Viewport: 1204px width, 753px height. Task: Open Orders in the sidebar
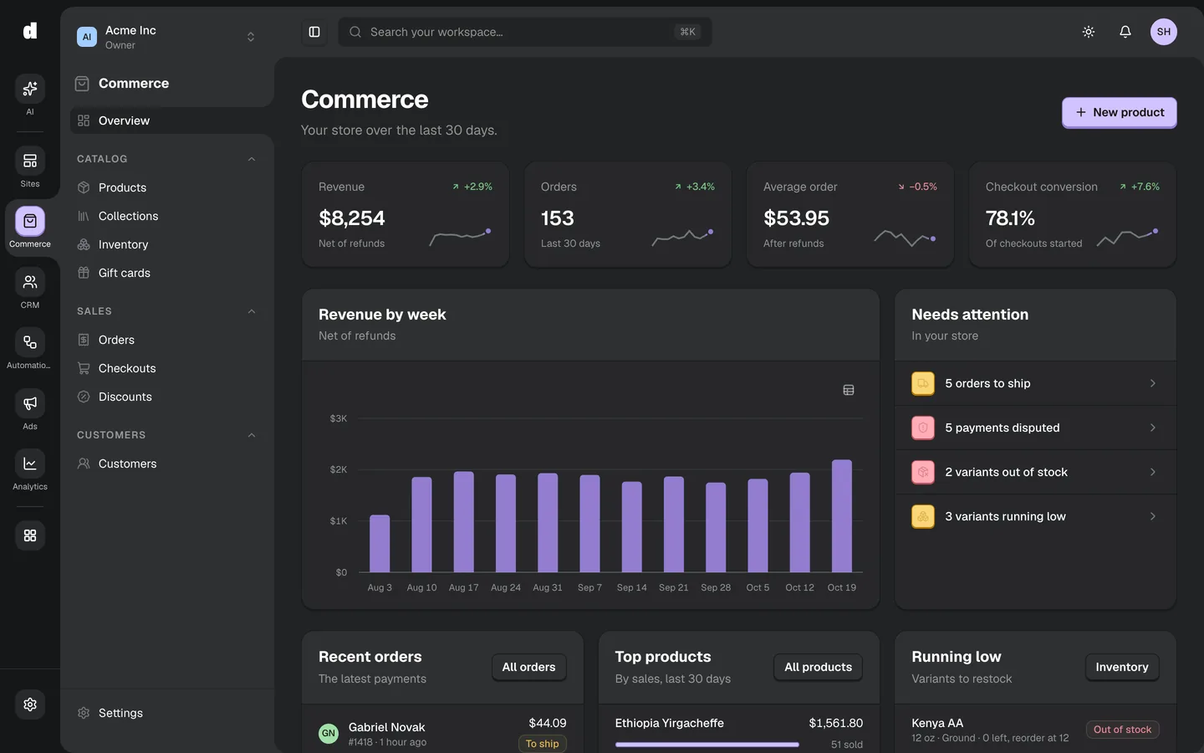tap(167, 340)
